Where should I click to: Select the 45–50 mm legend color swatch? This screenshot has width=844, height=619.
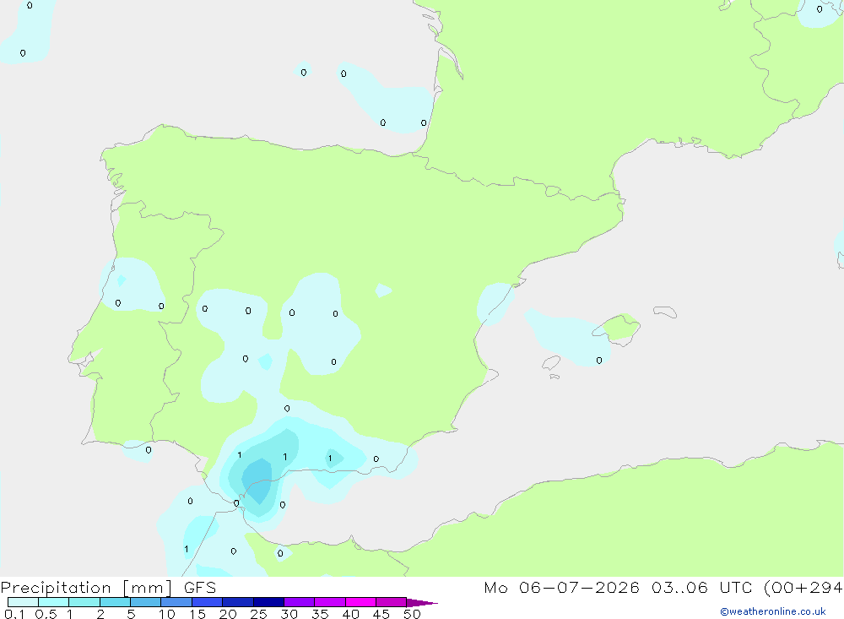(x=392, y=602)
